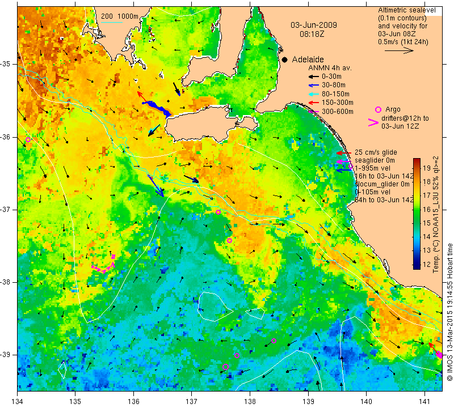Click the magenta marker at the southeast map corner
This screenshot has height=408, width=454.
pos(439,355)
